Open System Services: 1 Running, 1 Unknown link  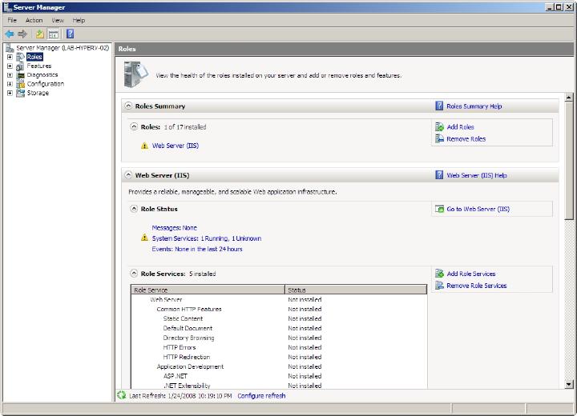click(x=207, y=238)
